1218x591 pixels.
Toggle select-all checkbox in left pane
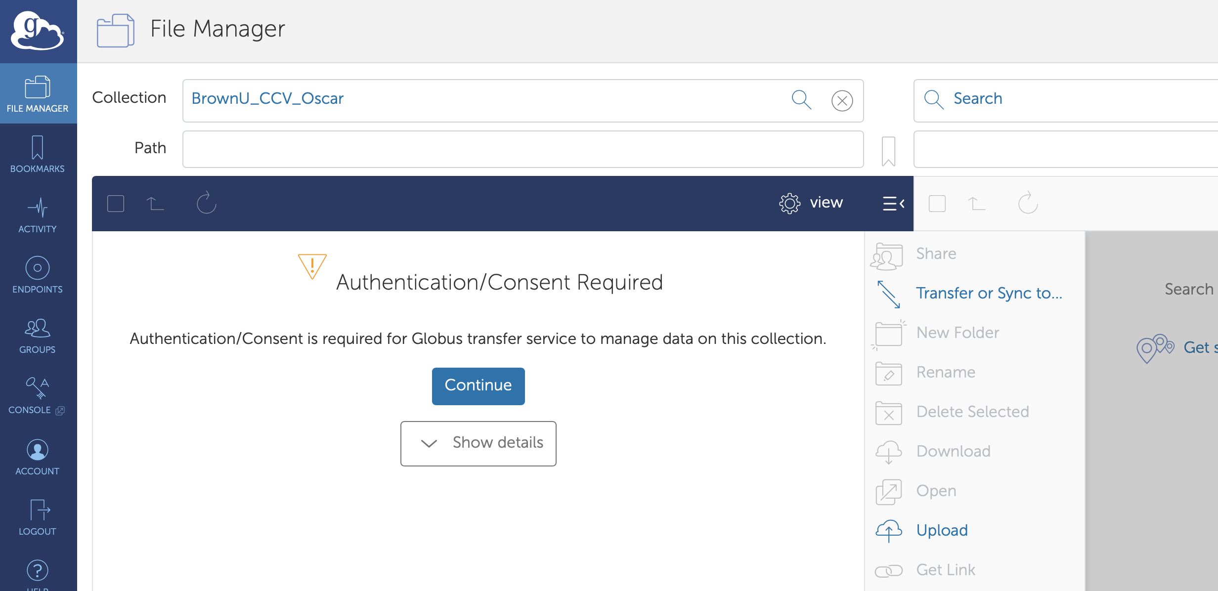point(116,204)
